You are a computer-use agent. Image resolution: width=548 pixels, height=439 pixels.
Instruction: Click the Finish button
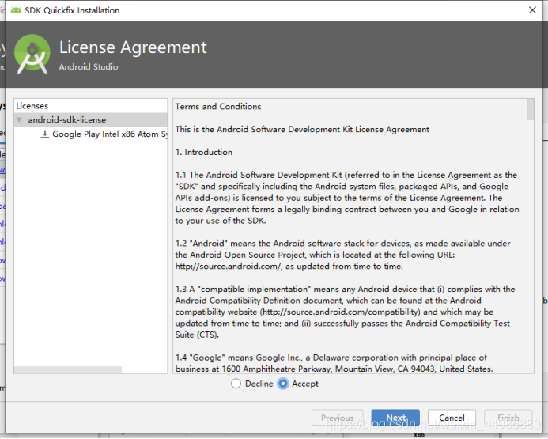508,418
